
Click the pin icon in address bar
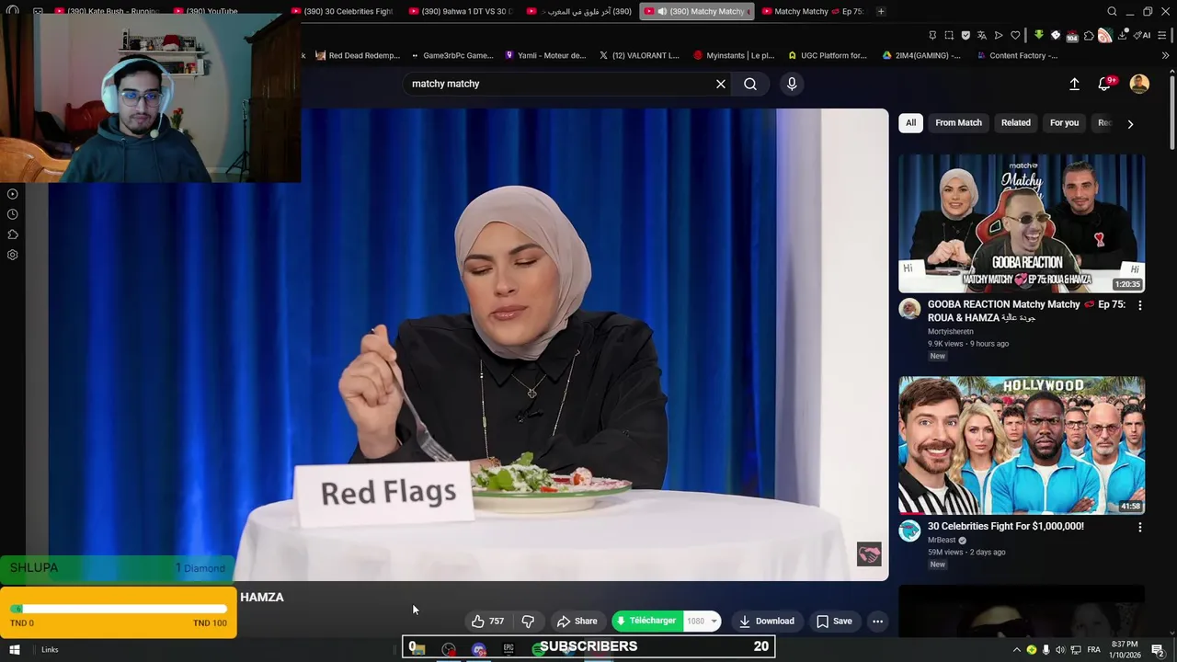[932, 35]
